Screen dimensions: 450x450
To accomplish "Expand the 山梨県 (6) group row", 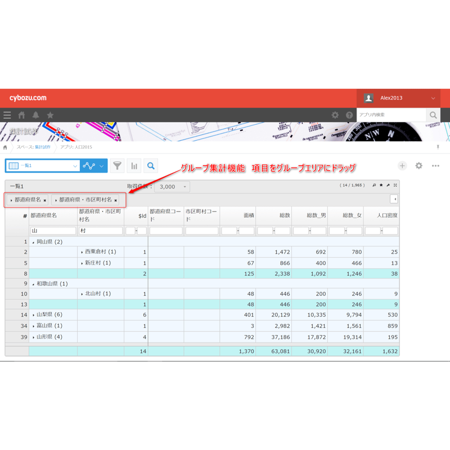I will (34, 315).
